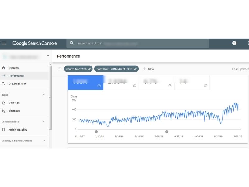Screen dimensions: 249x187
Task: Click the Performance trend icon
Action: [x=3, y=76]
